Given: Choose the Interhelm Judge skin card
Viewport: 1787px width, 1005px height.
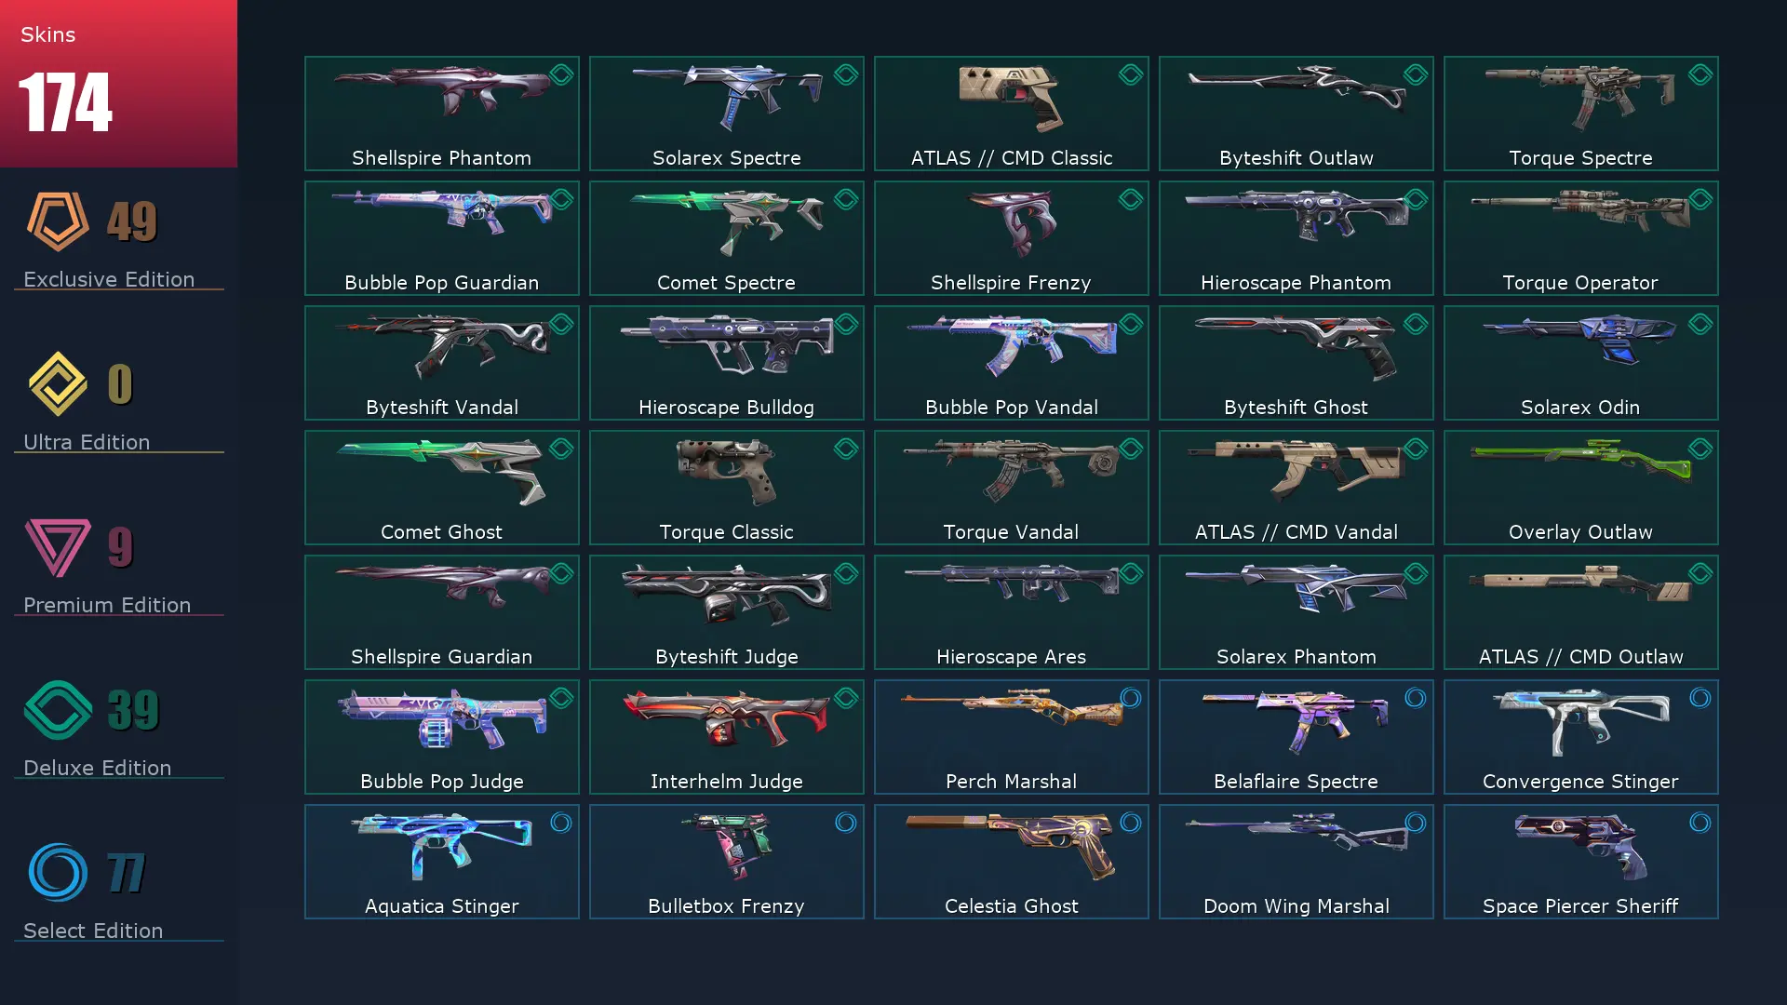Looking at the screenshot, I should click(x=727, y=737).
